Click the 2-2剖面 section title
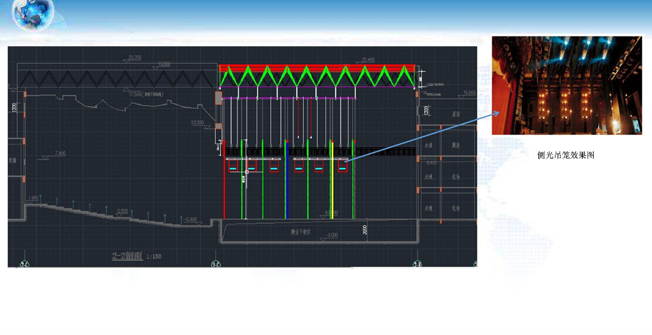 (127, 256)
